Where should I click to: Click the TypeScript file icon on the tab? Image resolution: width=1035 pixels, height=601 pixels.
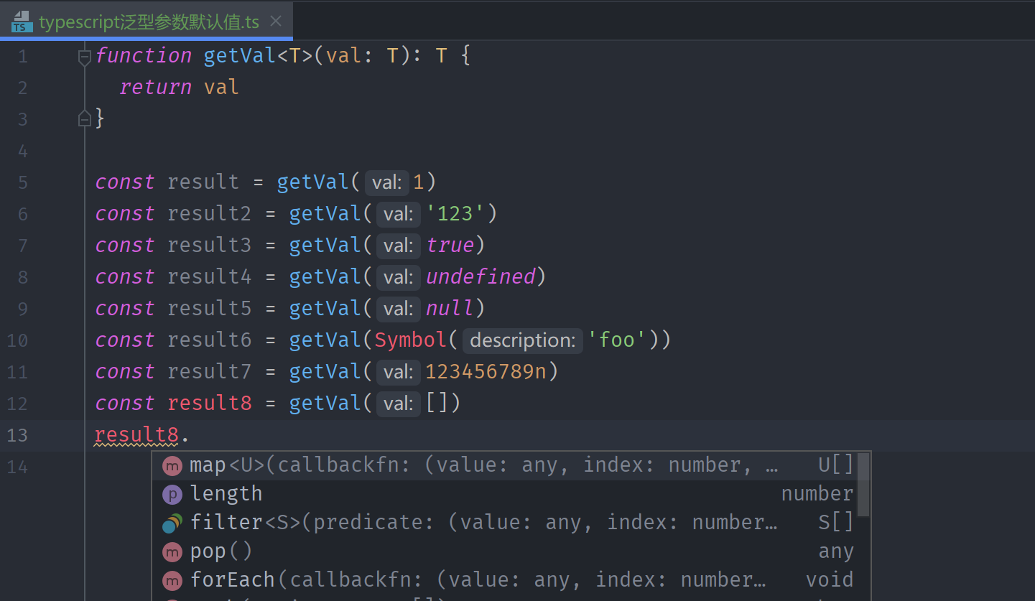point(22,21)
